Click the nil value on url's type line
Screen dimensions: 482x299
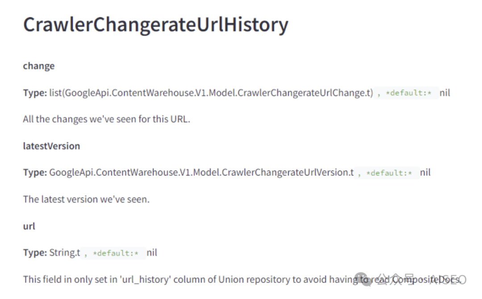(152, 253)
